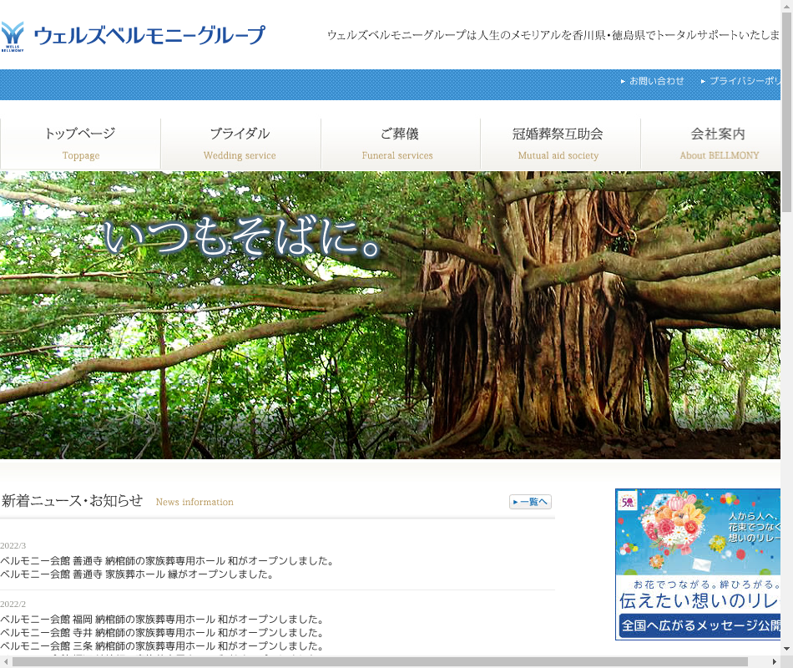Open the プライバシーポリシー link

point(744,81)
